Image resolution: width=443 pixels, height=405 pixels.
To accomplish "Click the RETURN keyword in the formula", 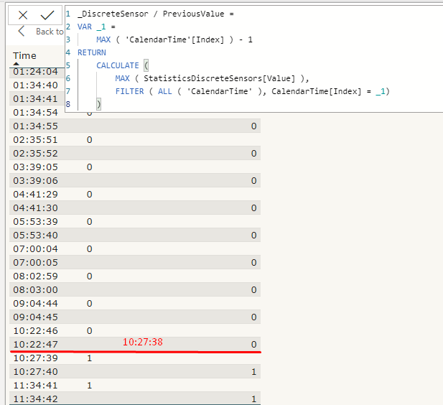I will (92, 52).
